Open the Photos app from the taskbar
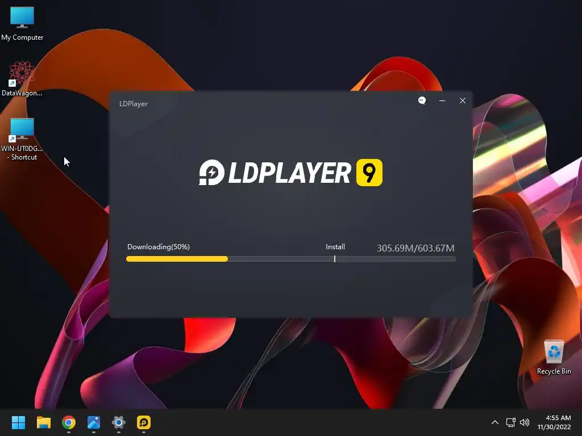This screenshot has width=582, height=436. (x=94, y=422)
